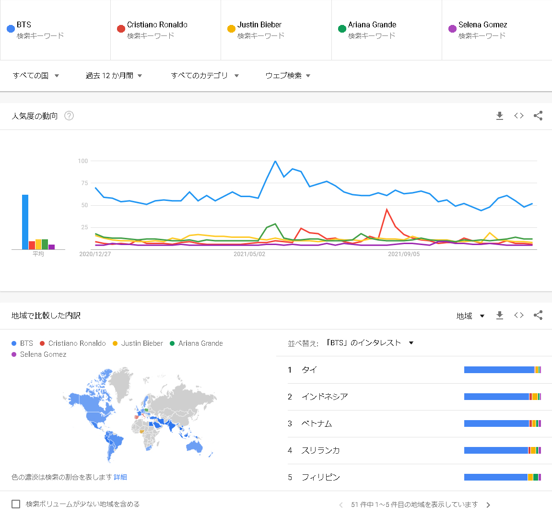Go to next page of regions
The height and width of the screenshot is (517, 552).
[488, 505]
